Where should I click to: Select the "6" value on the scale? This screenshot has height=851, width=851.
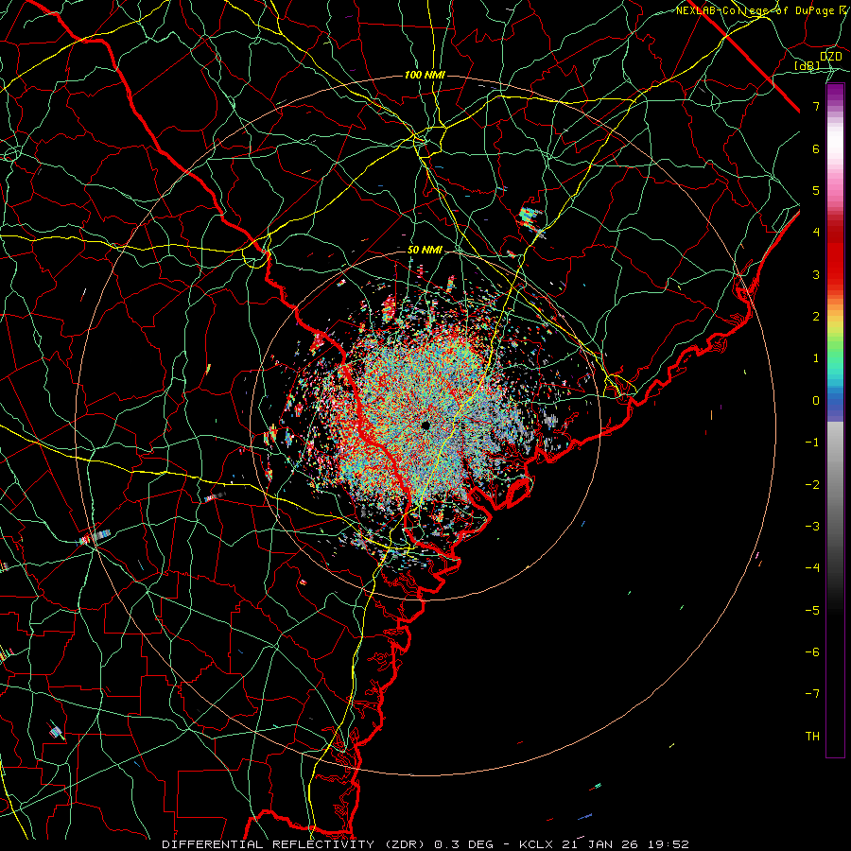click(816, 148)
